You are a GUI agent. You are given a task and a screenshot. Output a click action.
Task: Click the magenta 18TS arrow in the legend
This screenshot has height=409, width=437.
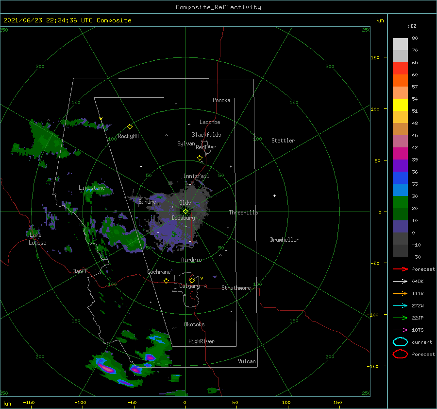(x=400, y=330)
